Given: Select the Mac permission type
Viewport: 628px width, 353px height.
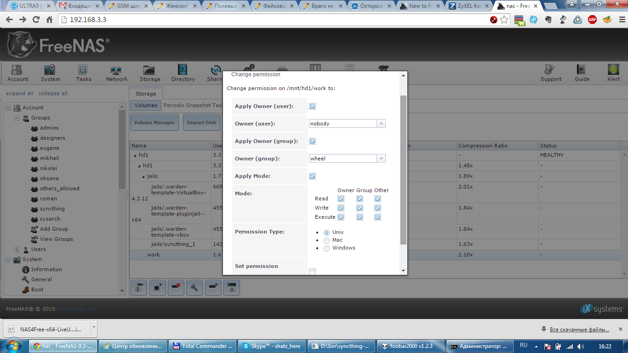Looking at the screenshot, I should click(x=326, y=240).
